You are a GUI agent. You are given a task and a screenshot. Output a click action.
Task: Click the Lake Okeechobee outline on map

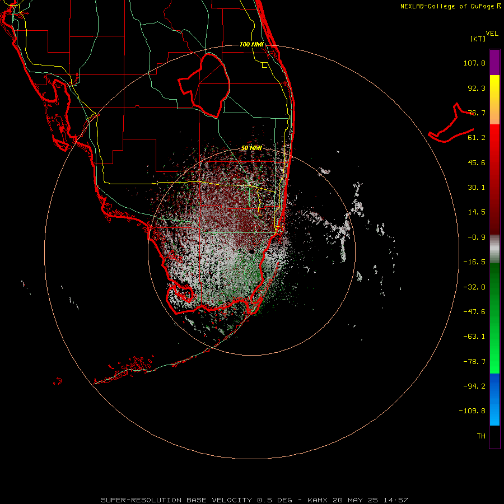click(204, 85)
